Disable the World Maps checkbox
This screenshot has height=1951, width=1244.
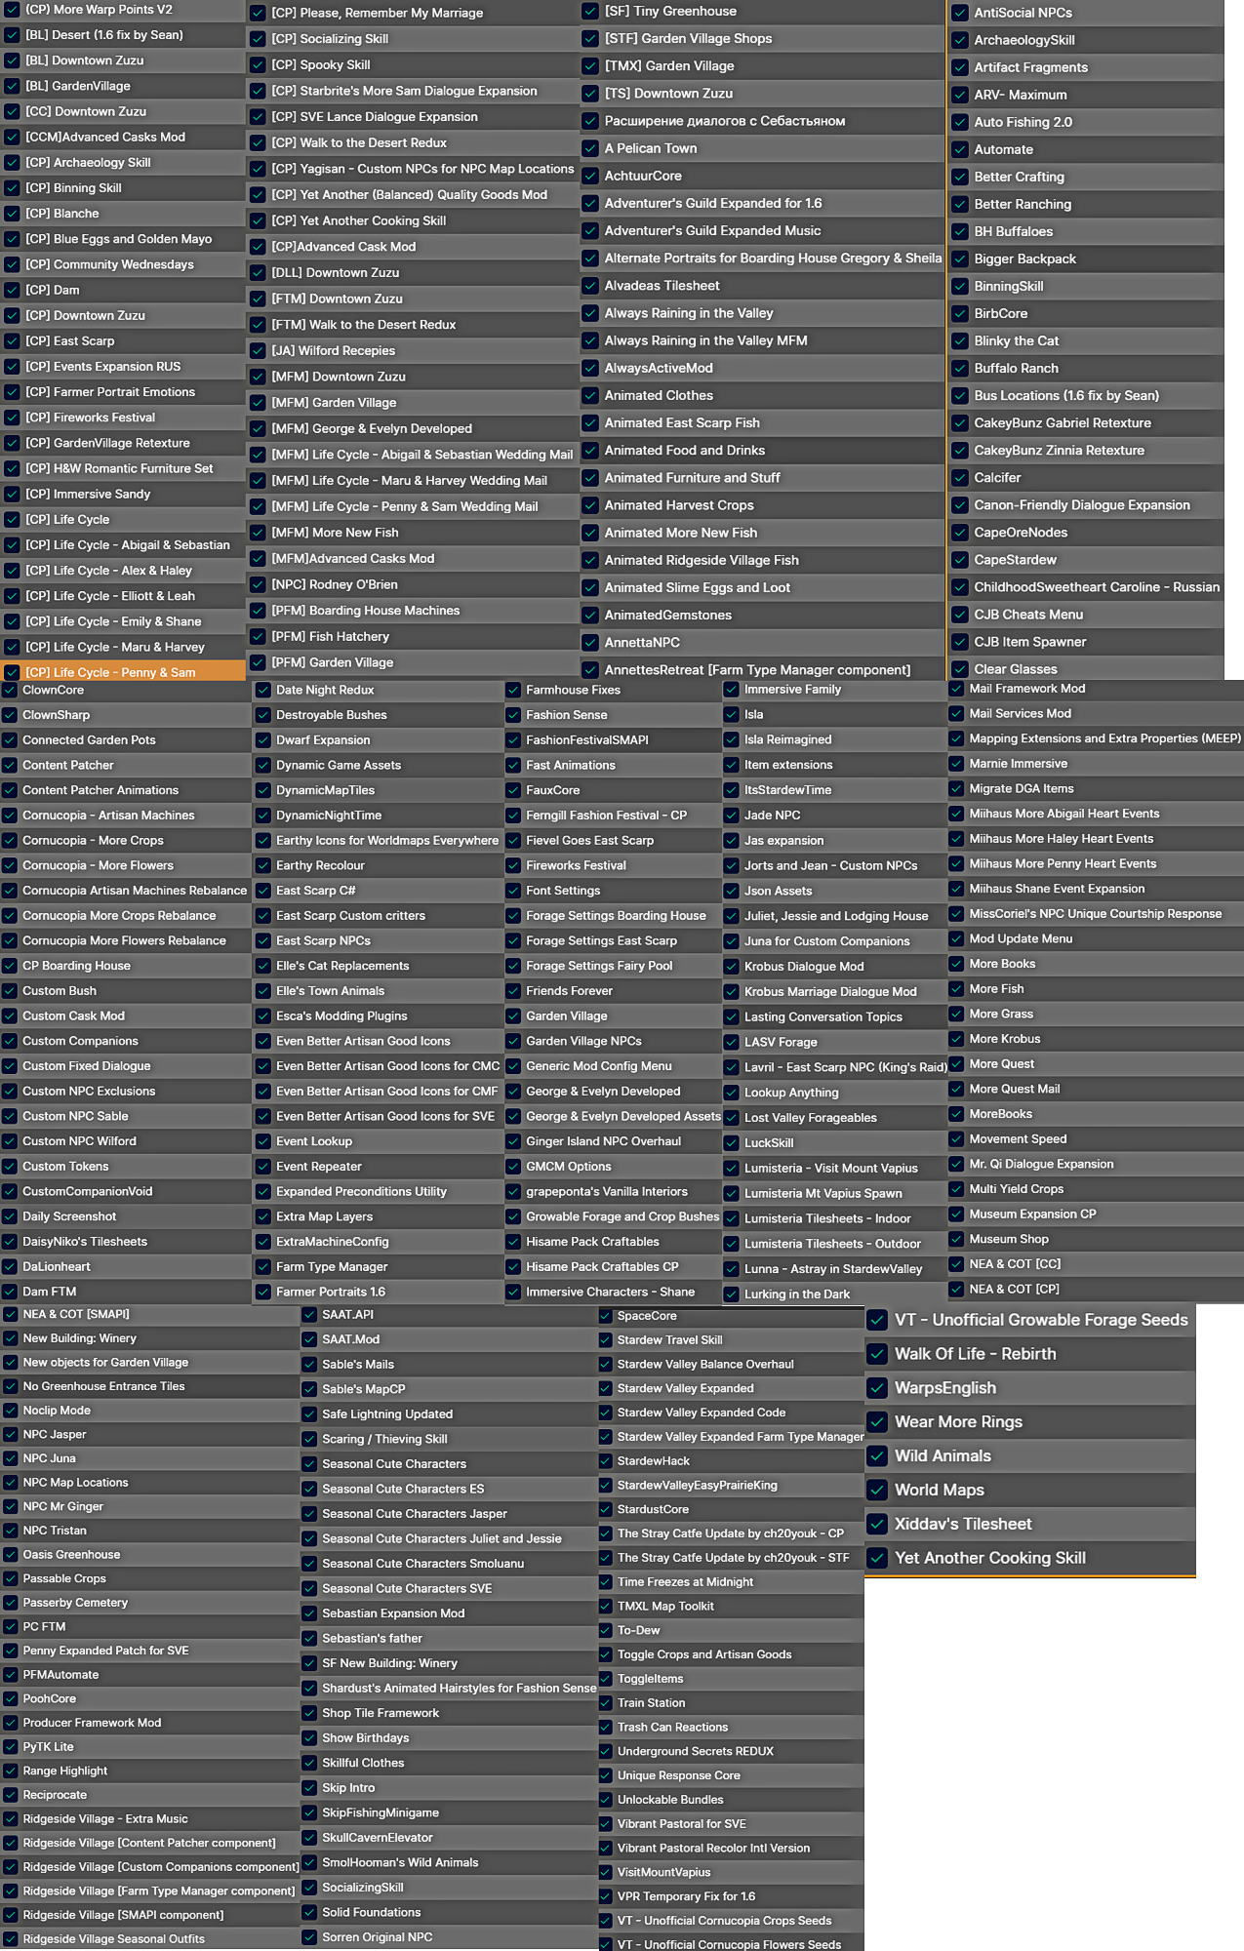[x=878, y=1490]
